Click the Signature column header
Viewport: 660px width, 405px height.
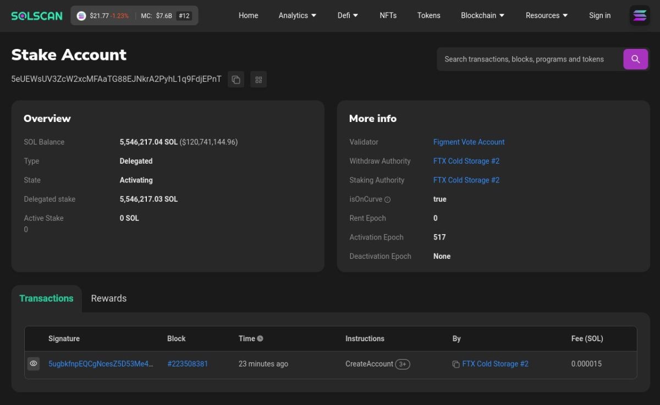[x=64, y=339]
